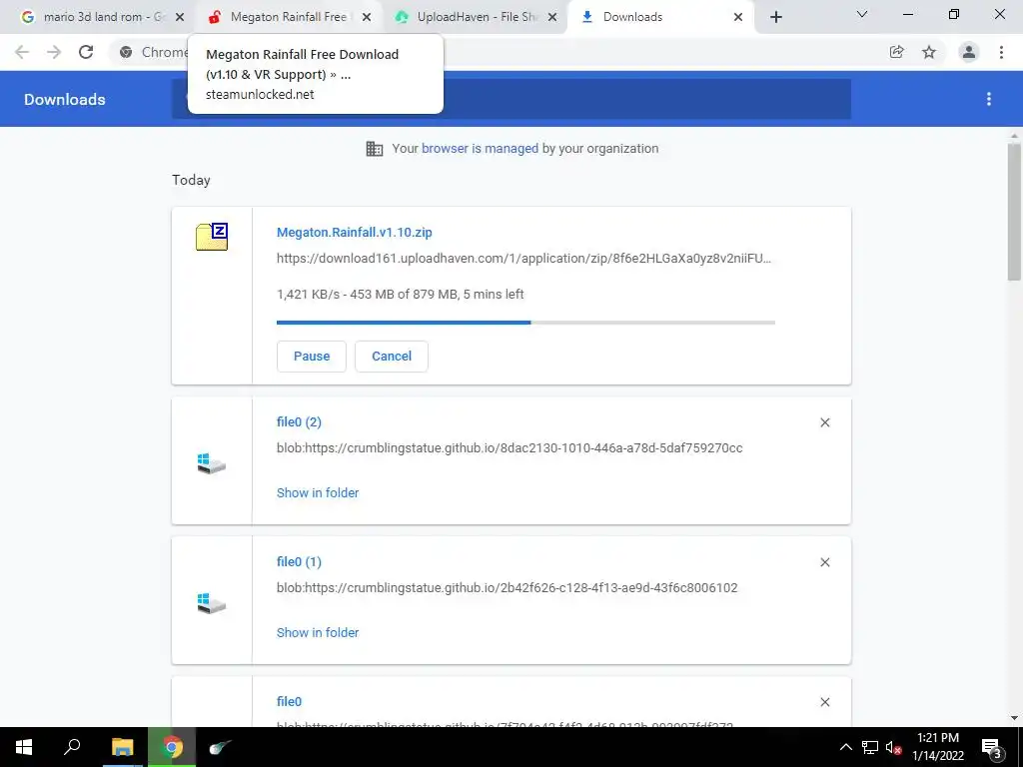1023x767 pixels.
Task: Click the scrollbar down arrow
Action: [x=1014, y=719]
